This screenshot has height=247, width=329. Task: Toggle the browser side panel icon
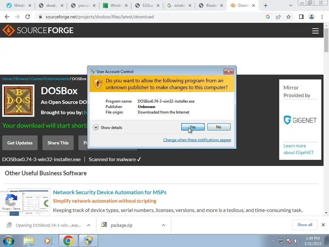tap(301, 17)
